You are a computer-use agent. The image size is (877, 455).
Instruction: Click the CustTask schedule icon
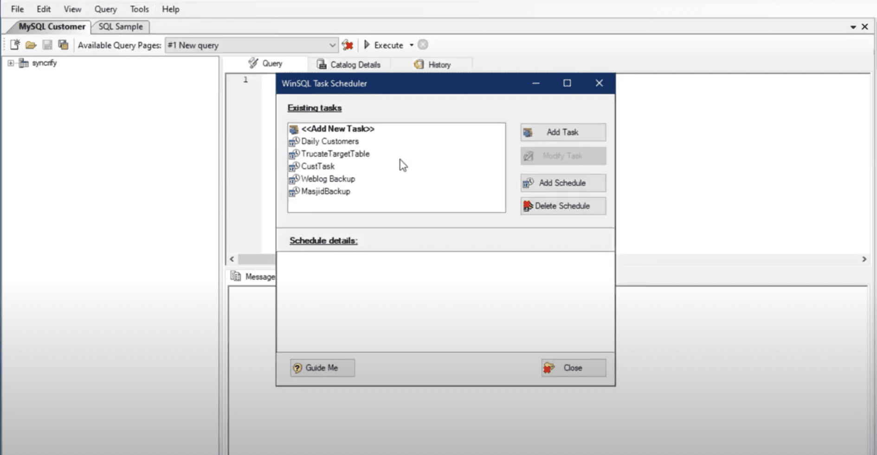click(x=294, y=166)
